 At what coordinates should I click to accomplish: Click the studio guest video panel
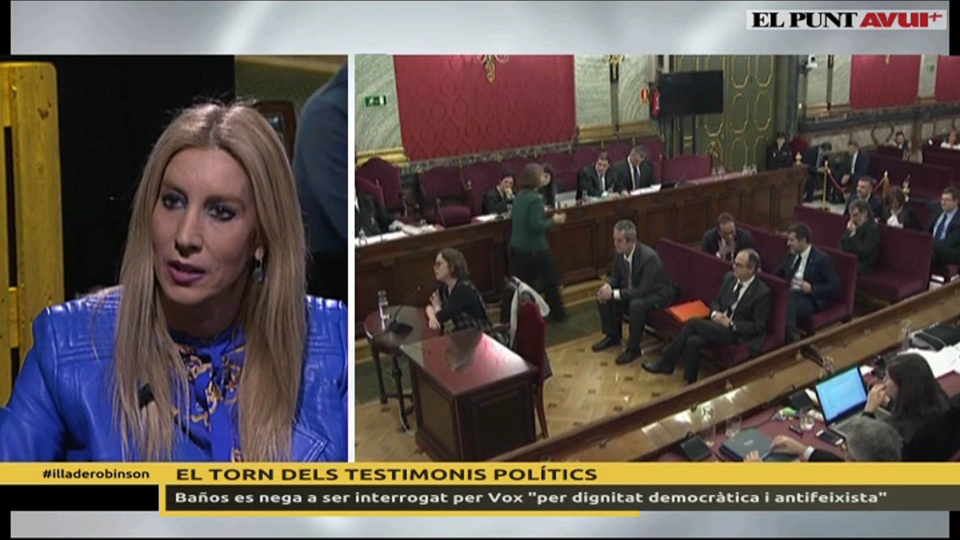click(x=173, y=258)
